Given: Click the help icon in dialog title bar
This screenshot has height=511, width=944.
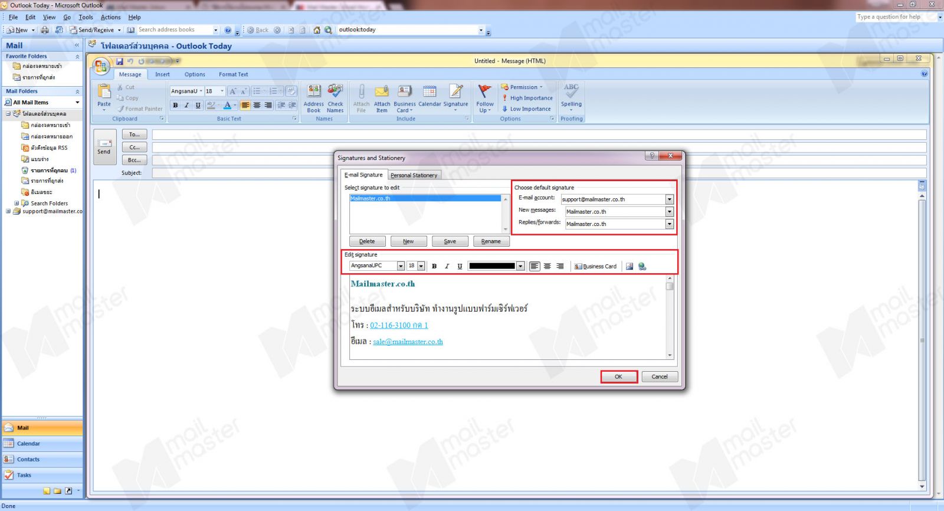Looking at the screenshot, I should click(651, 156).
